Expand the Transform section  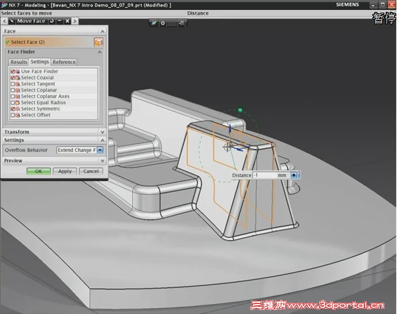[x=102, y=132]
